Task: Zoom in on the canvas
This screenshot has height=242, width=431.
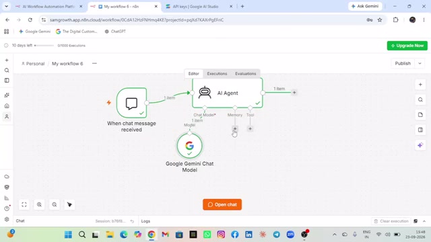Action: coord(39,204)
